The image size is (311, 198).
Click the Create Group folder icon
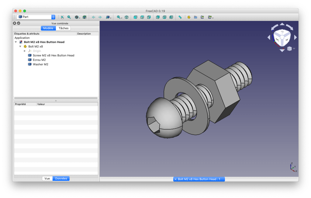[195, 17]
